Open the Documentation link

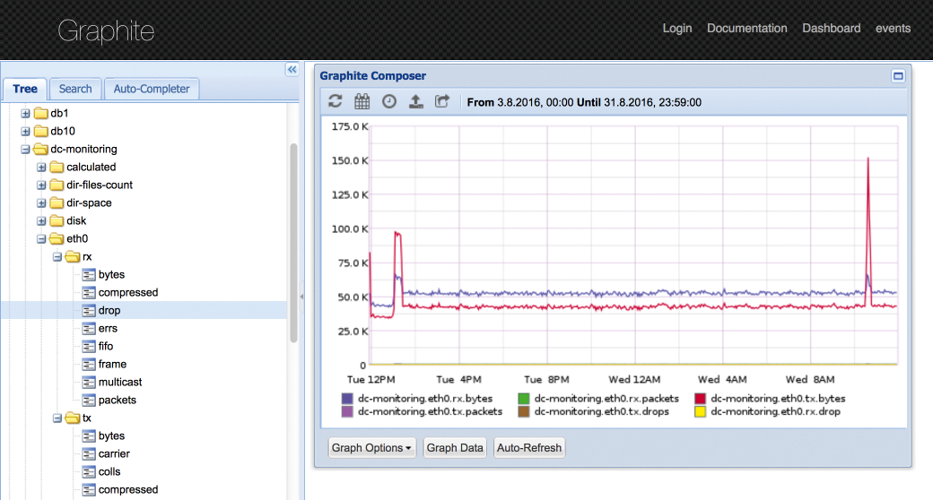[746, 28]
